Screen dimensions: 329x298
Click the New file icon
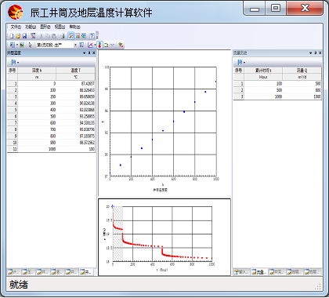click(x=12, y=36)
